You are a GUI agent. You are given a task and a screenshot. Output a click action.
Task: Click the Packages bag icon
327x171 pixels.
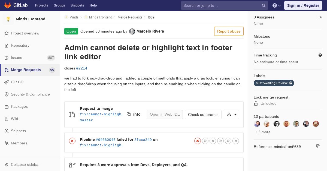(x=7, y=106)
